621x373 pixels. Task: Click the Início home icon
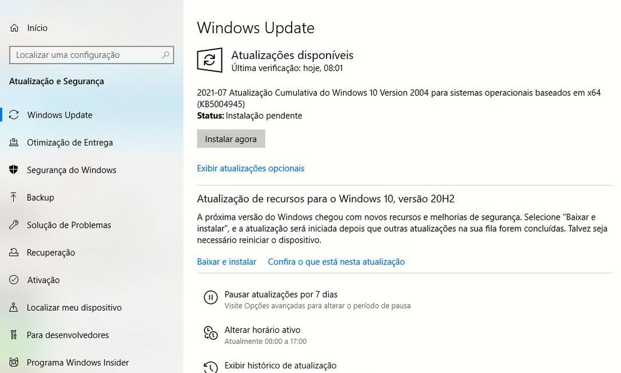pos(14,28)
